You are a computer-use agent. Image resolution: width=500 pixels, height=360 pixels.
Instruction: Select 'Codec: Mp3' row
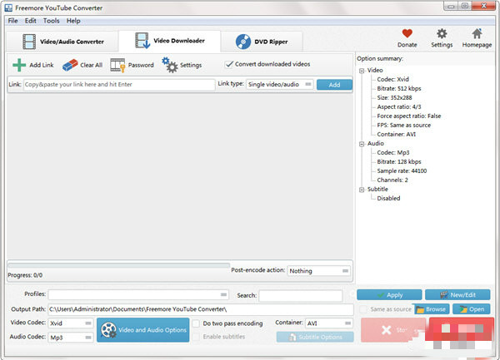click(393, 153)
